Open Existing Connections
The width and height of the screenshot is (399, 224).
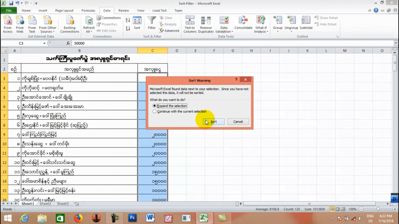pyautogui.click(x=70, y=24)
